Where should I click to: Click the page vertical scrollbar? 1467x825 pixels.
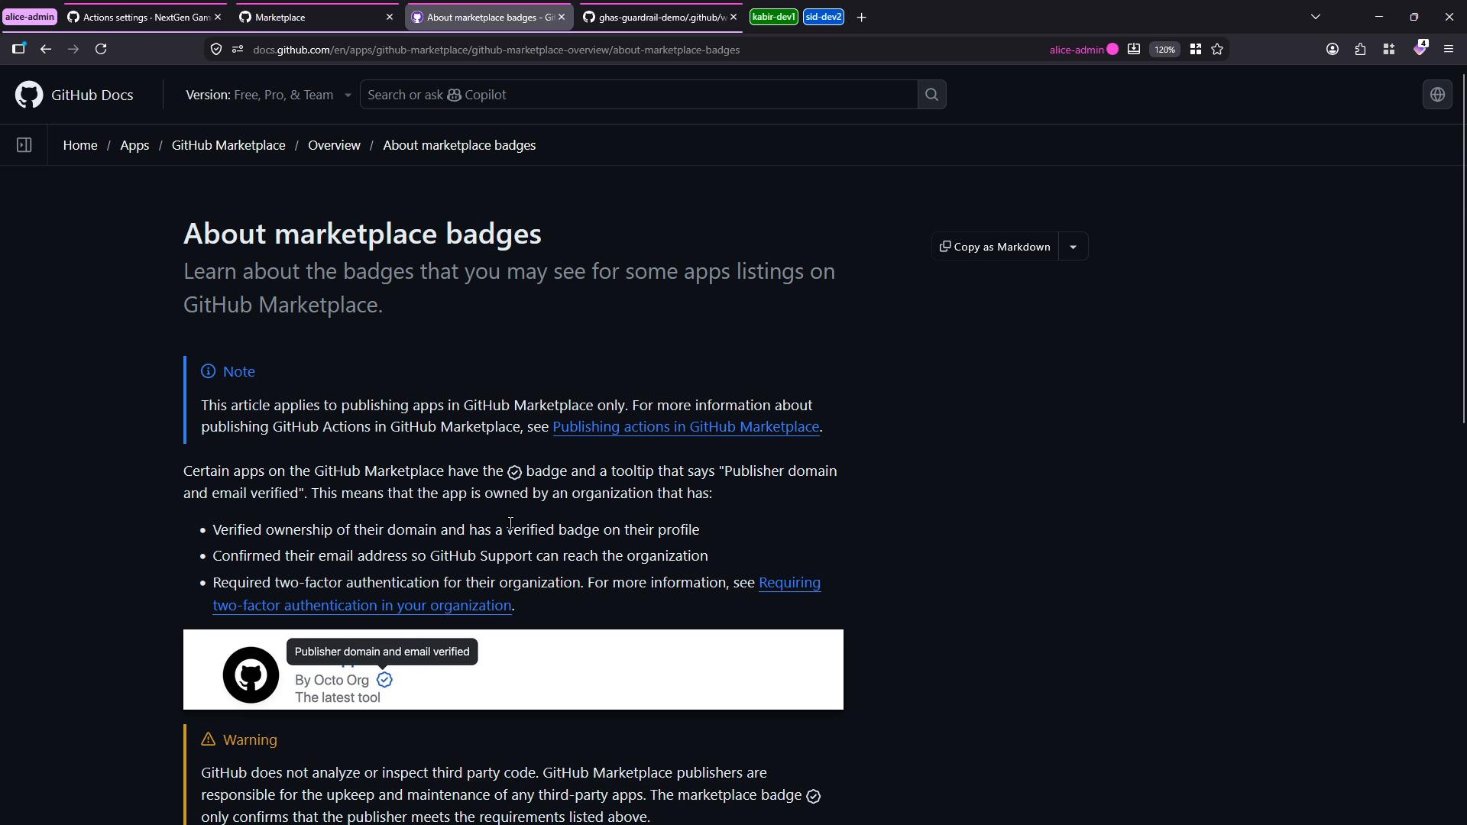click(x=1463, y=248)
